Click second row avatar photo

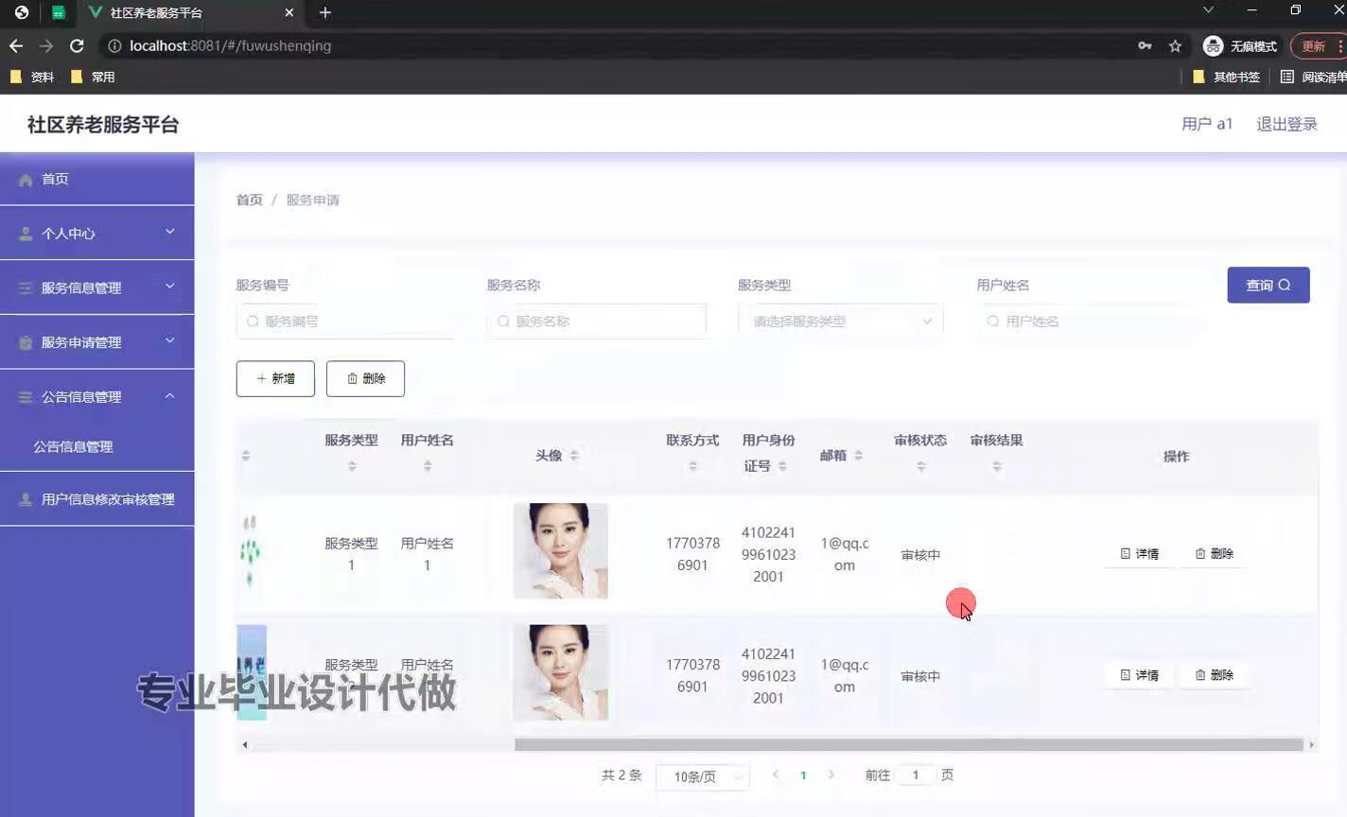coord(561,672)
